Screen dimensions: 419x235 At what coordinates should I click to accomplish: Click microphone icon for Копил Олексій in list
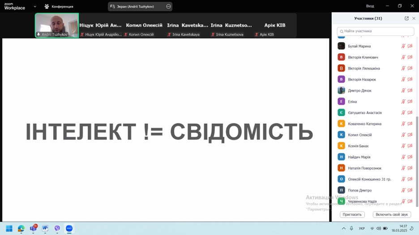(403, 135)
